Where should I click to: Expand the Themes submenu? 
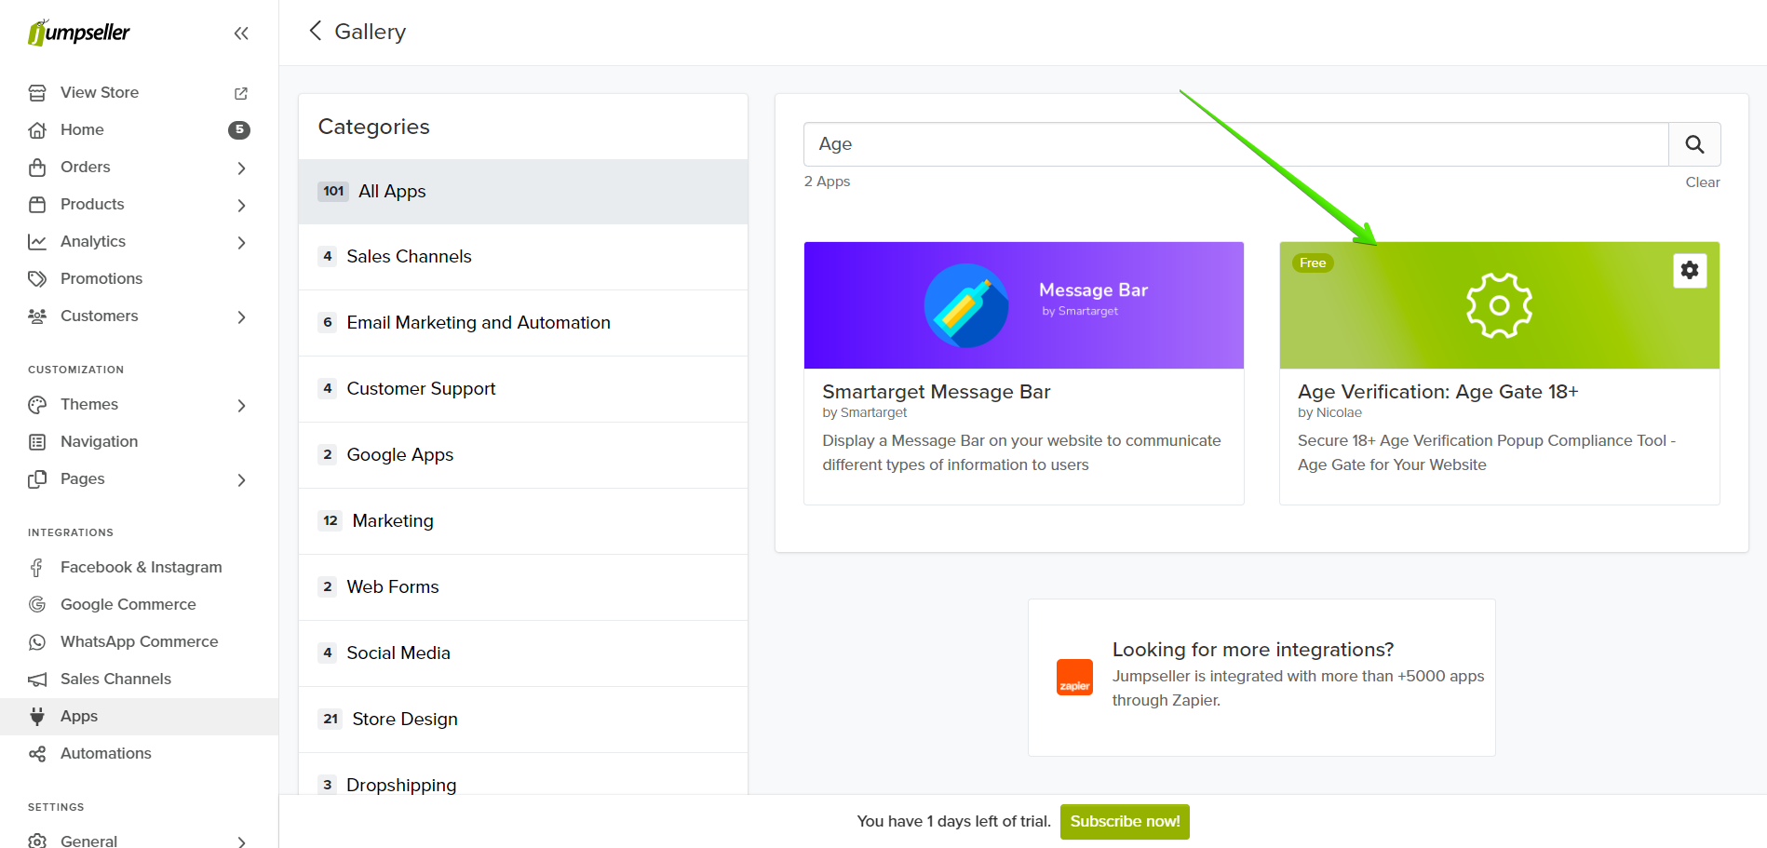tap(241, 405)
